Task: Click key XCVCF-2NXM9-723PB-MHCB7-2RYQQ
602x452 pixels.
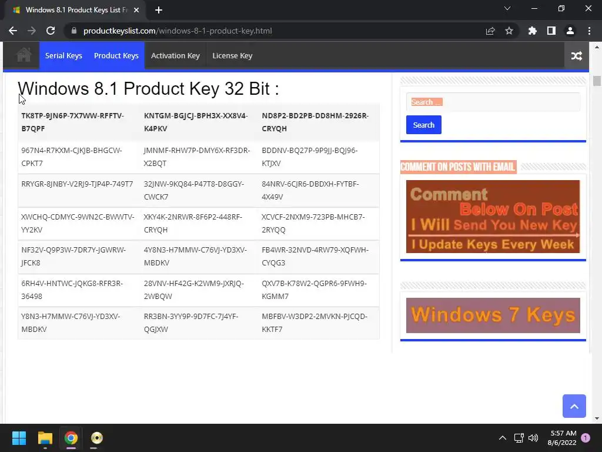Action: pos(313,223)
